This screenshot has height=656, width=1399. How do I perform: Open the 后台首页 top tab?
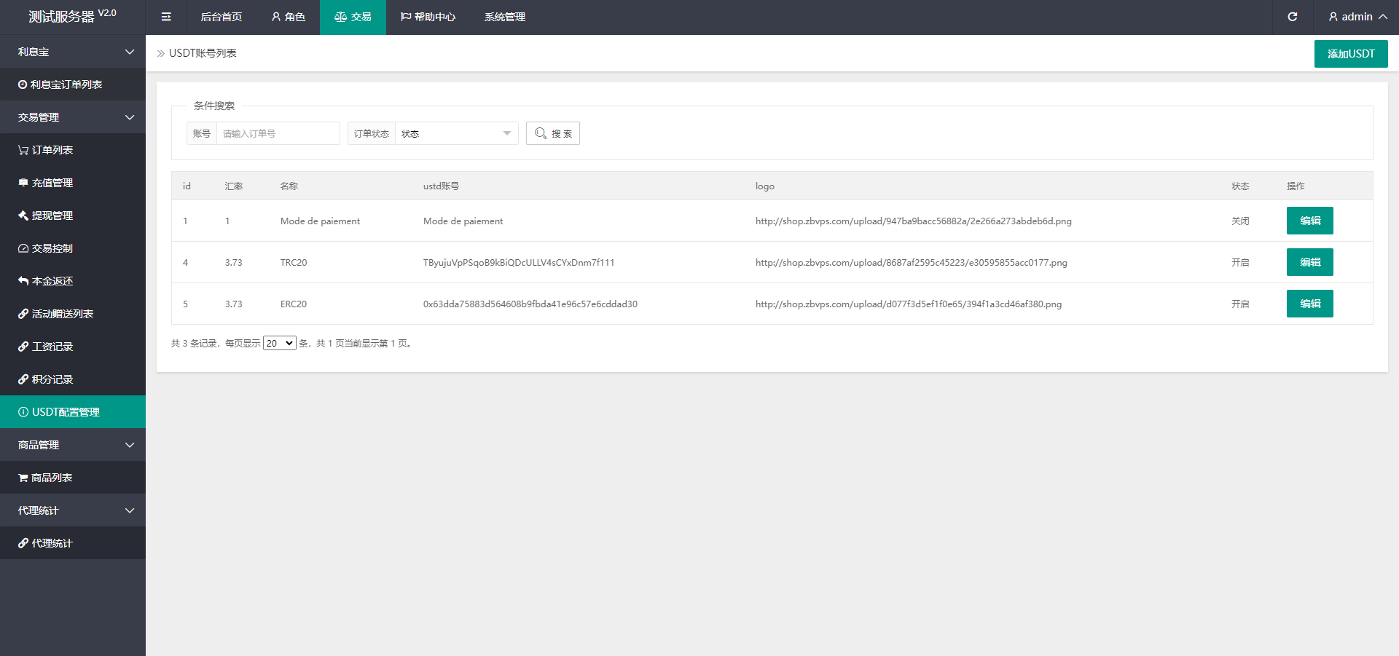point(222,17)
